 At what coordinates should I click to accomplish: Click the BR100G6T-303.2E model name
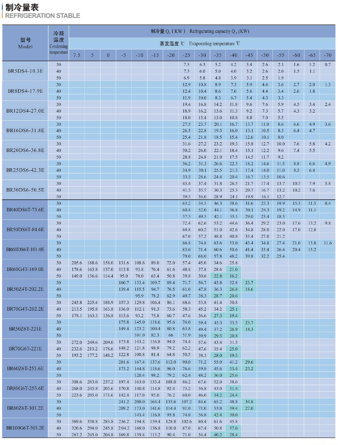coord(25,428)
